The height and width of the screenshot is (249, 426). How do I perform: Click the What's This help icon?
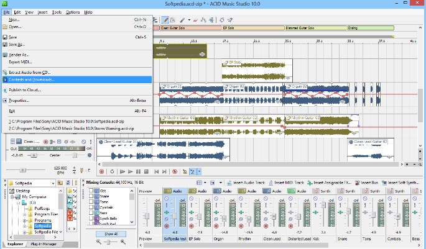pyautogui.click(x=230, y=20)
